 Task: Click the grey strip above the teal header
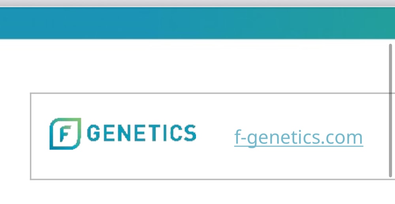pos(197,3)
